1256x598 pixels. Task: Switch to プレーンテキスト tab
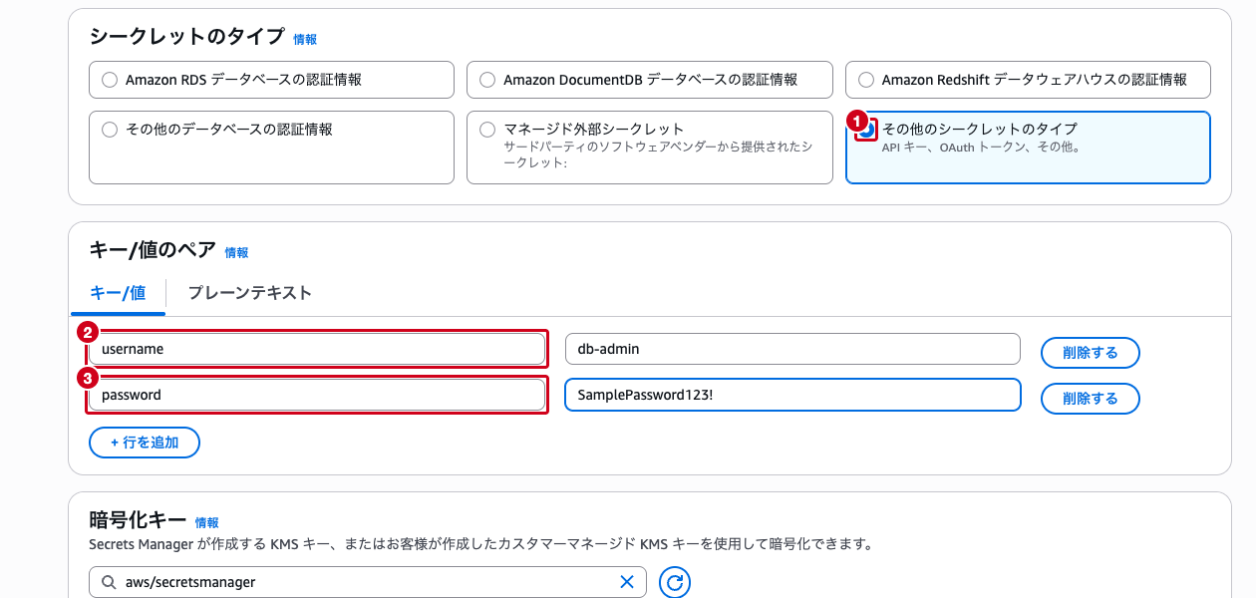point(249,293)
